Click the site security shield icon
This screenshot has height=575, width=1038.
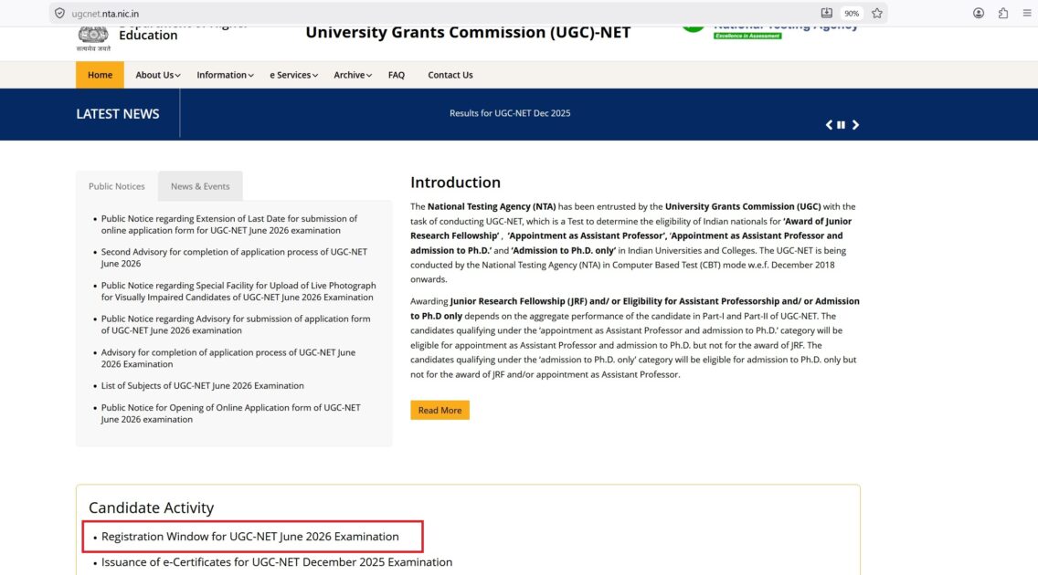59,13
